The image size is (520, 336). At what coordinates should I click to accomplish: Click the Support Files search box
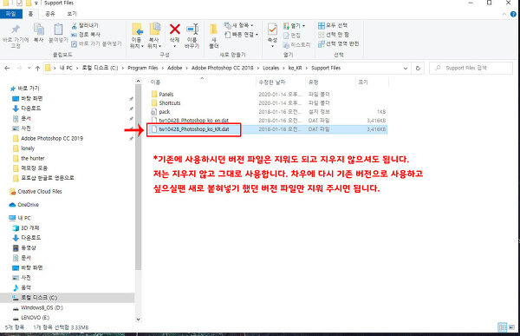[471, 68]
